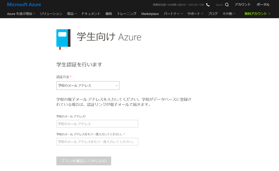Image resolution: width=279 pixels, height=171 pixels.
Task: Open the ポータル link
Action: (263, 4)
